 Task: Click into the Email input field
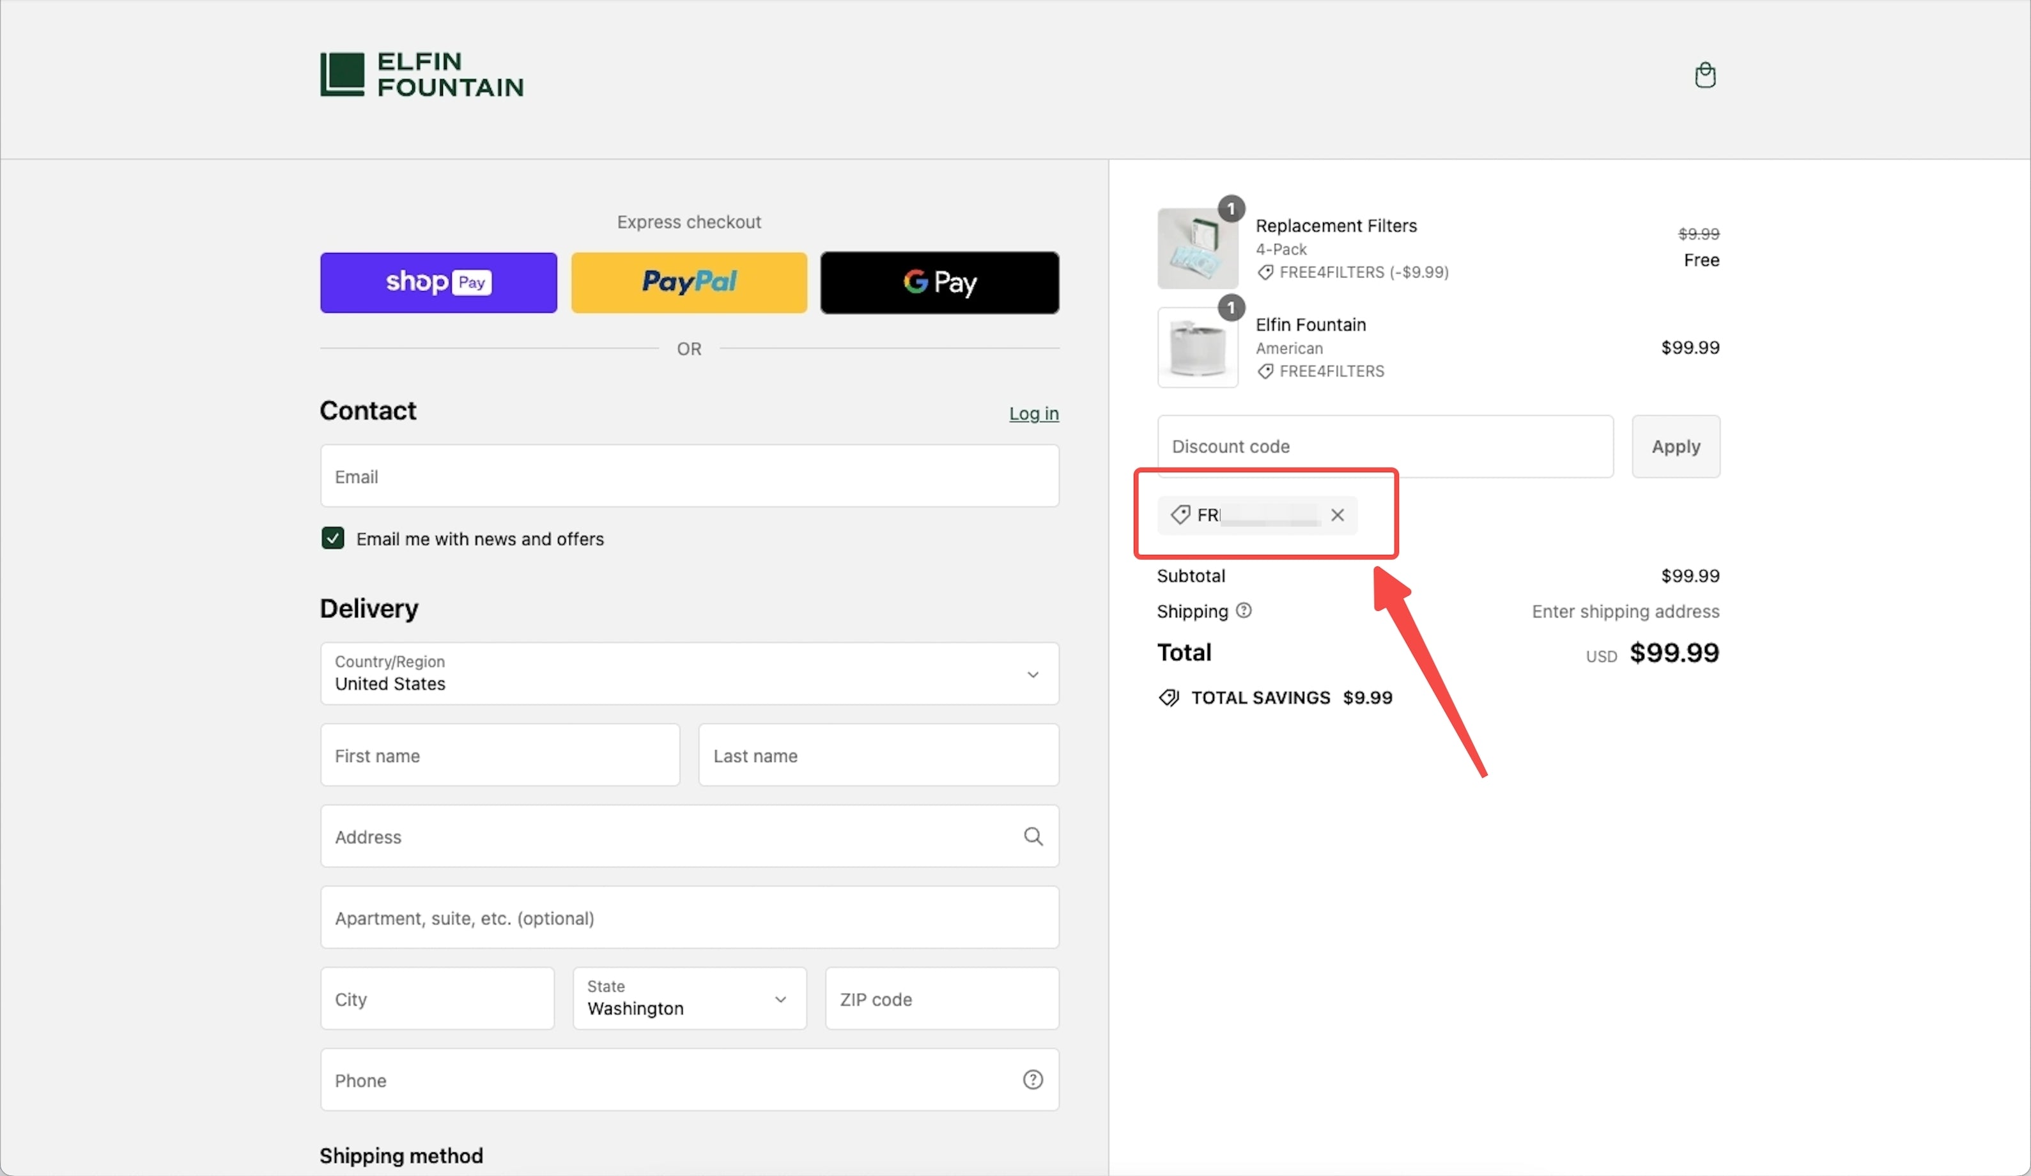click(x=689, y=476)
